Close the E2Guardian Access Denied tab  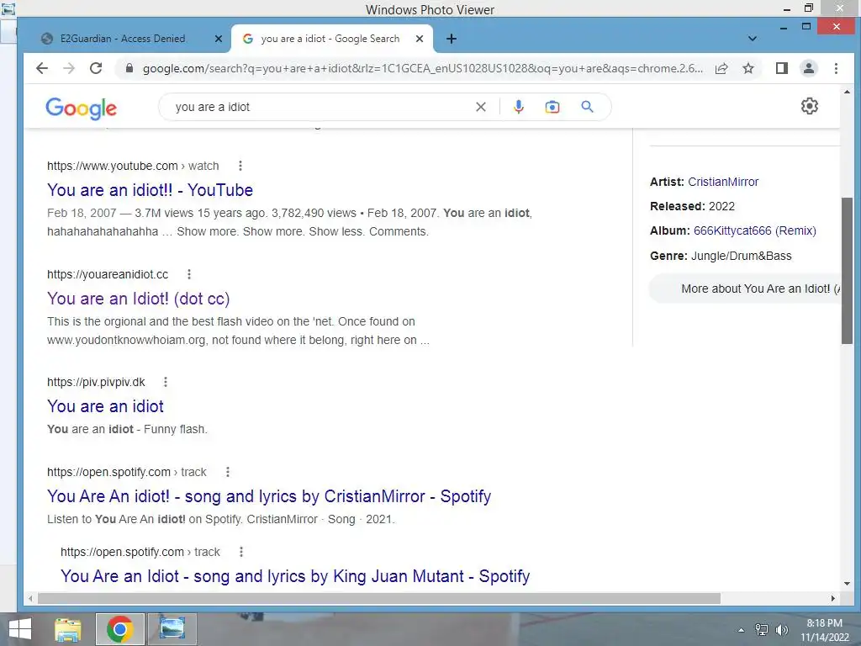218,39
